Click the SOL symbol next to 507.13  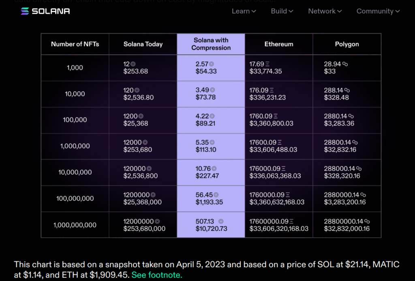pyautogui.click(x=221, y=221)
